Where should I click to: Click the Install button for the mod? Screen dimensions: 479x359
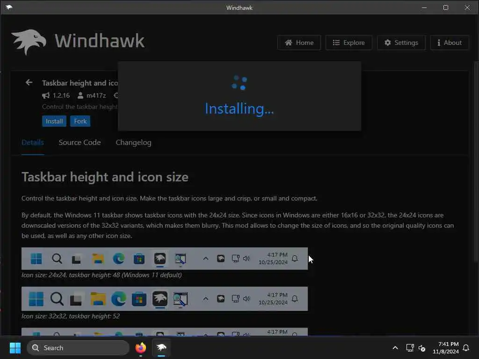coord(54,121)
